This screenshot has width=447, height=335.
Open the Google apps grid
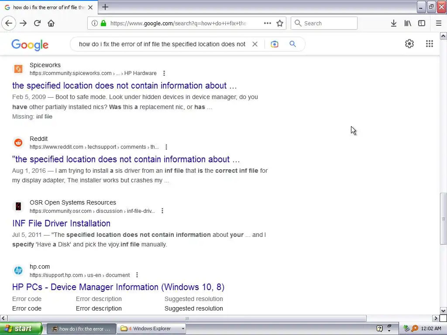point(430,44)
